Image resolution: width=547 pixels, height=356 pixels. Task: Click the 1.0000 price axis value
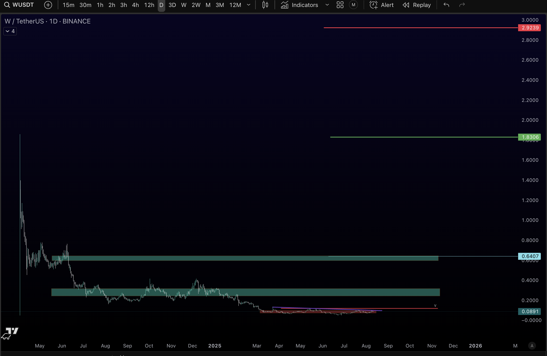[x=530, y=220]
